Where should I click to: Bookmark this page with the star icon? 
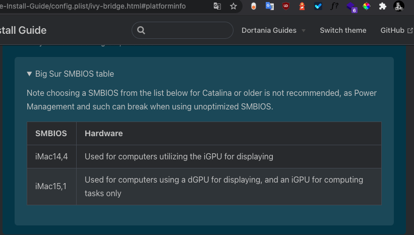click(233, 7)
